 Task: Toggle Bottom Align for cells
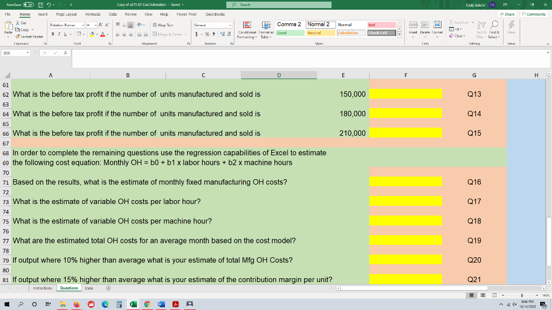(130, 25)
